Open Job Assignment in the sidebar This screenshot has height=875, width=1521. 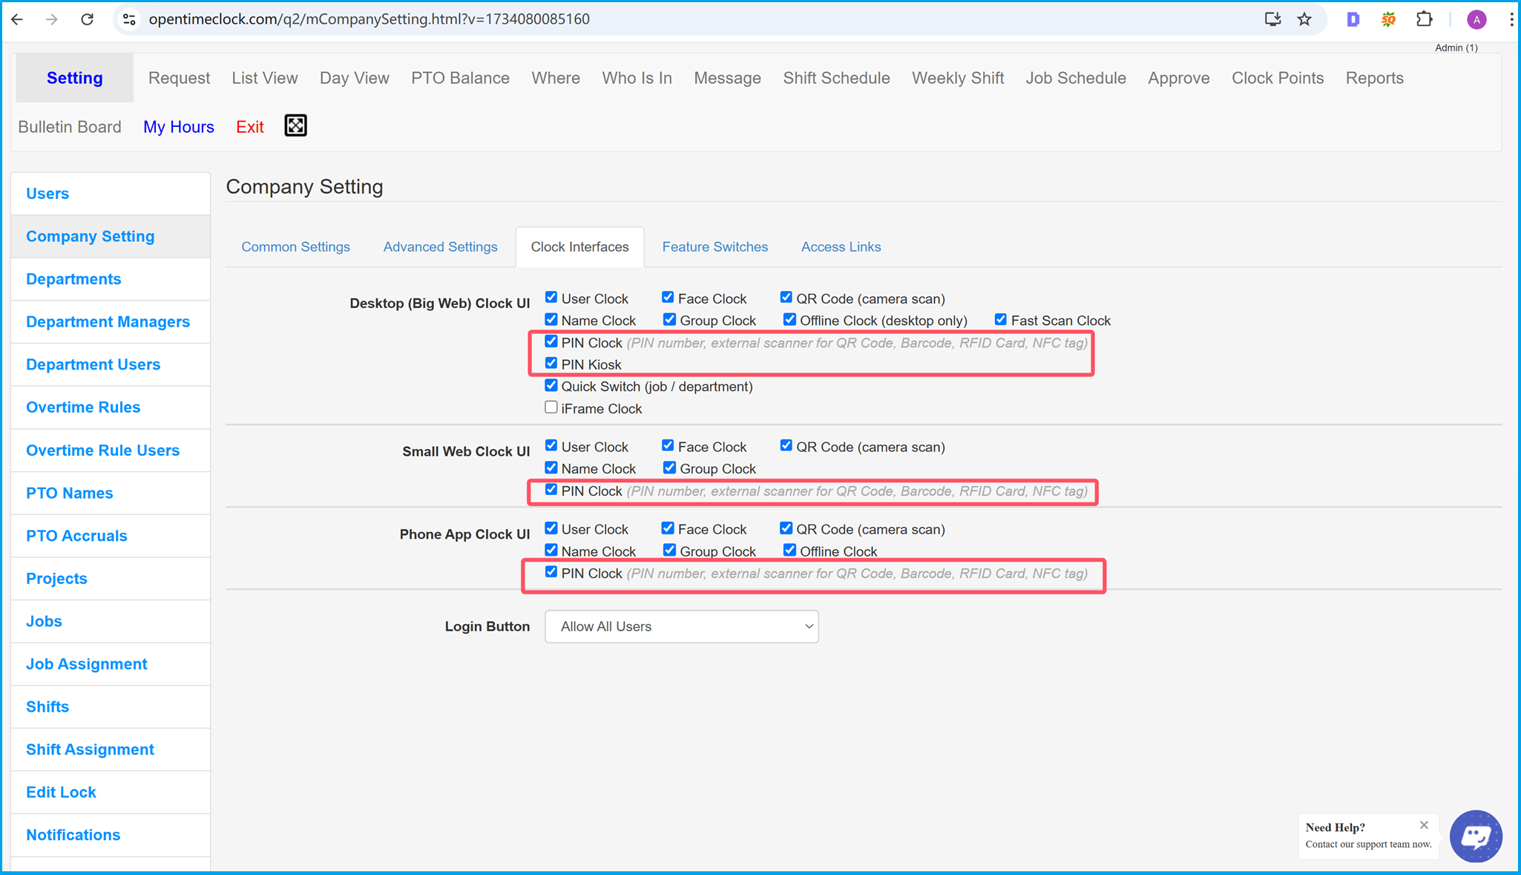[111, 664]
